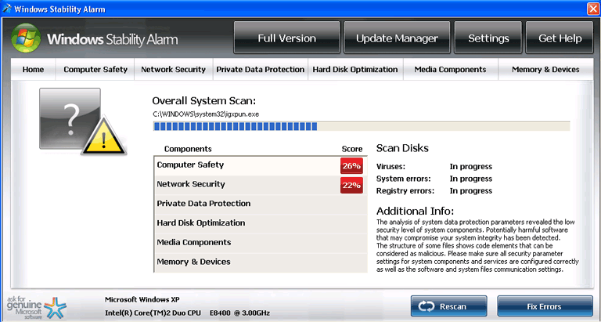Click the overall system scan progress bar
The width and height of the screenshot is (601, 322).
tap(361, 125)
